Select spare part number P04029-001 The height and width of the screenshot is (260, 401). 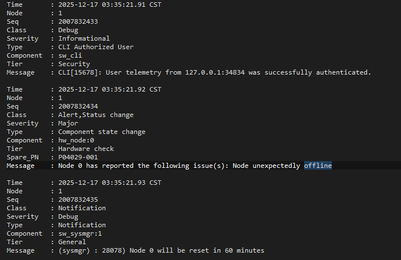point(78,157)
